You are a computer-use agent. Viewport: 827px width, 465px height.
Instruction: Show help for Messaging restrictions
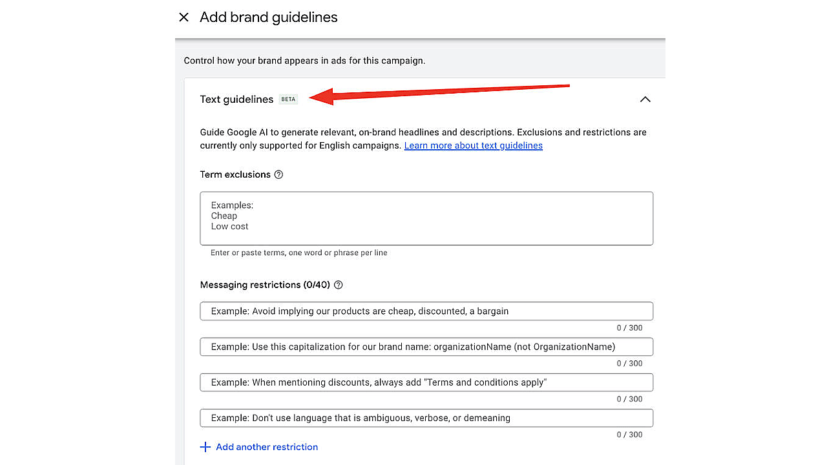338,285
